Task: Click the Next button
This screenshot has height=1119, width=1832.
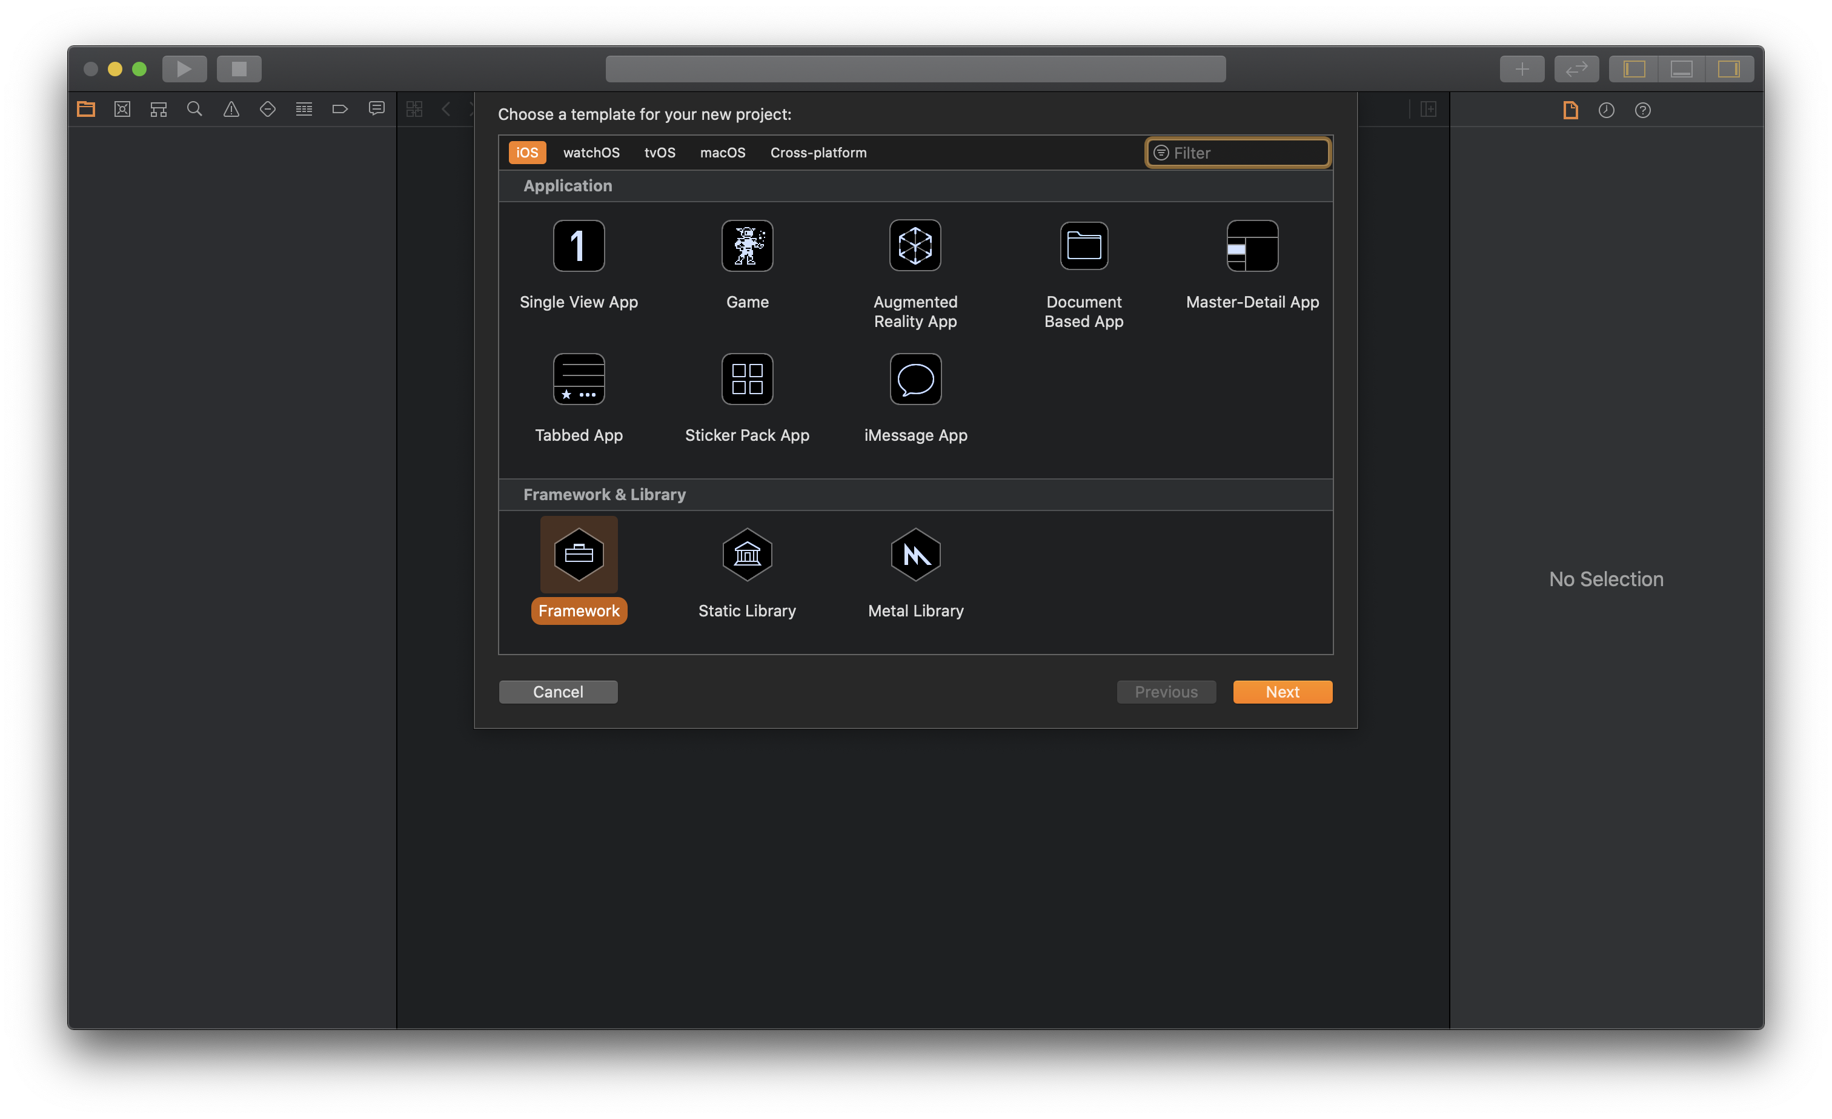Action: pos(1282,692)
